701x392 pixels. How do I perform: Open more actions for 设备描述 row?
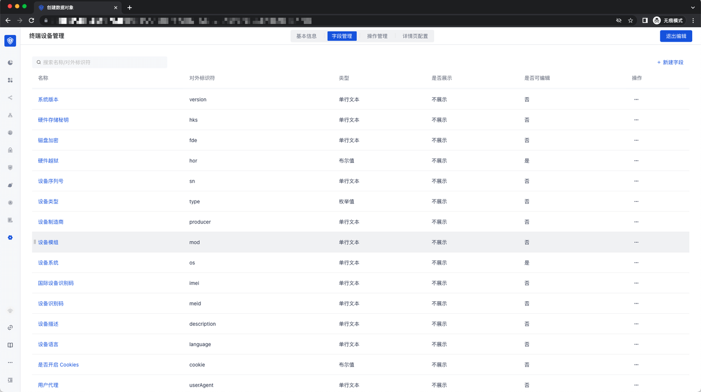point(636,324)
